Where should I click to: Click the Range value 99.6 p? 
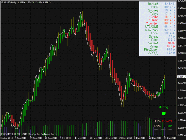coord(171,46)
